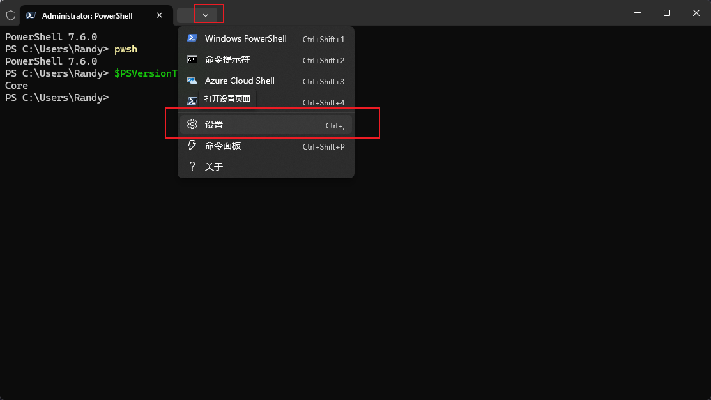Click the first PowerShell 7.6.0 line
The height and width of the screenshot is (400, 711).
coord(51,36)
